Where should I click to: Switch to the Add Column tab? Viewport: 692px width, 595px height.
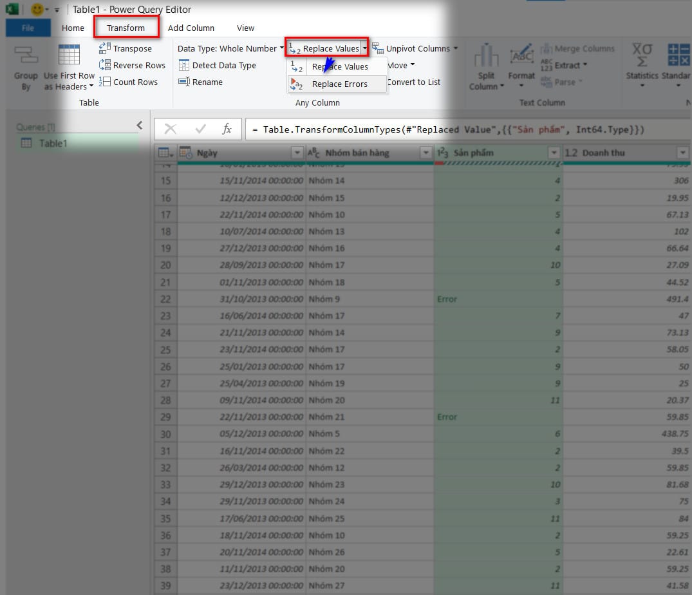coord(191,28)
